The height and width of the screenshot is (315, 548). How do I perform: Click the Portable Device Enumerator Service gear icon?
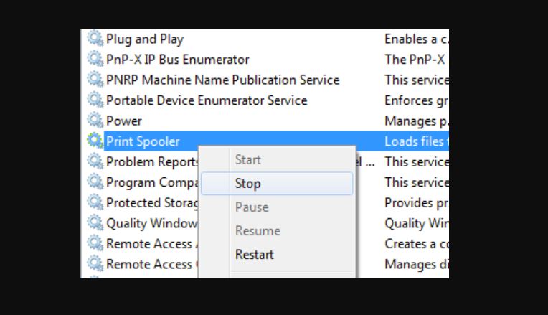point(95,100)
